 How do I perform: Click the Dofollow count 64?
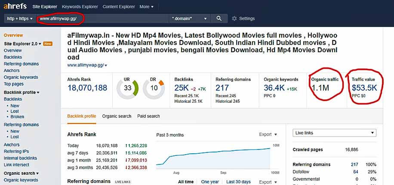tap(356, 172)
